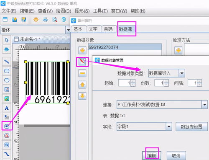Select the line drawing tool

(7, 62)
